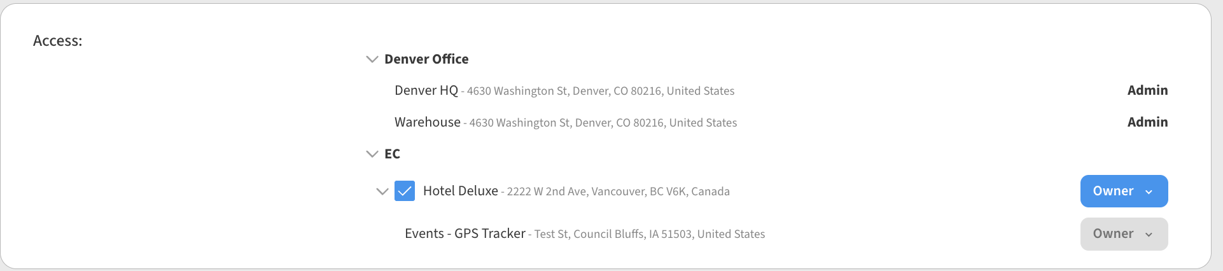Collapse the EC group chevron

pos(372,154)
